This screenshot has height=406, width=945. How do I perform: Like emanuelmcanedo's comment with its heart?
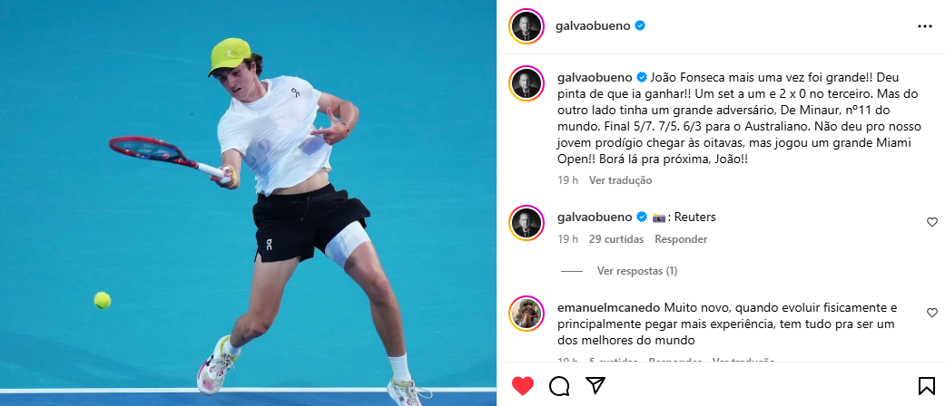click(x=931, y=312)
